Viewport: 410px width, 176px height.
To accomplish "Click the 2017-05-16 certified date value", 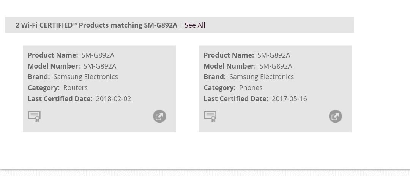I will point(289,99).
